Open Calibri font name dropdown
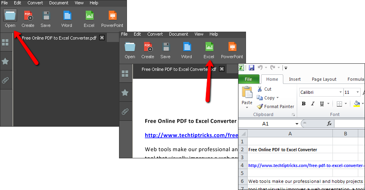365x190 pixels. (x=340, y=92)
